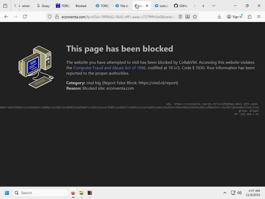Expand the list all tabs dropdown
The width and height of the screenshot is (265, 199).
(214, 6)
